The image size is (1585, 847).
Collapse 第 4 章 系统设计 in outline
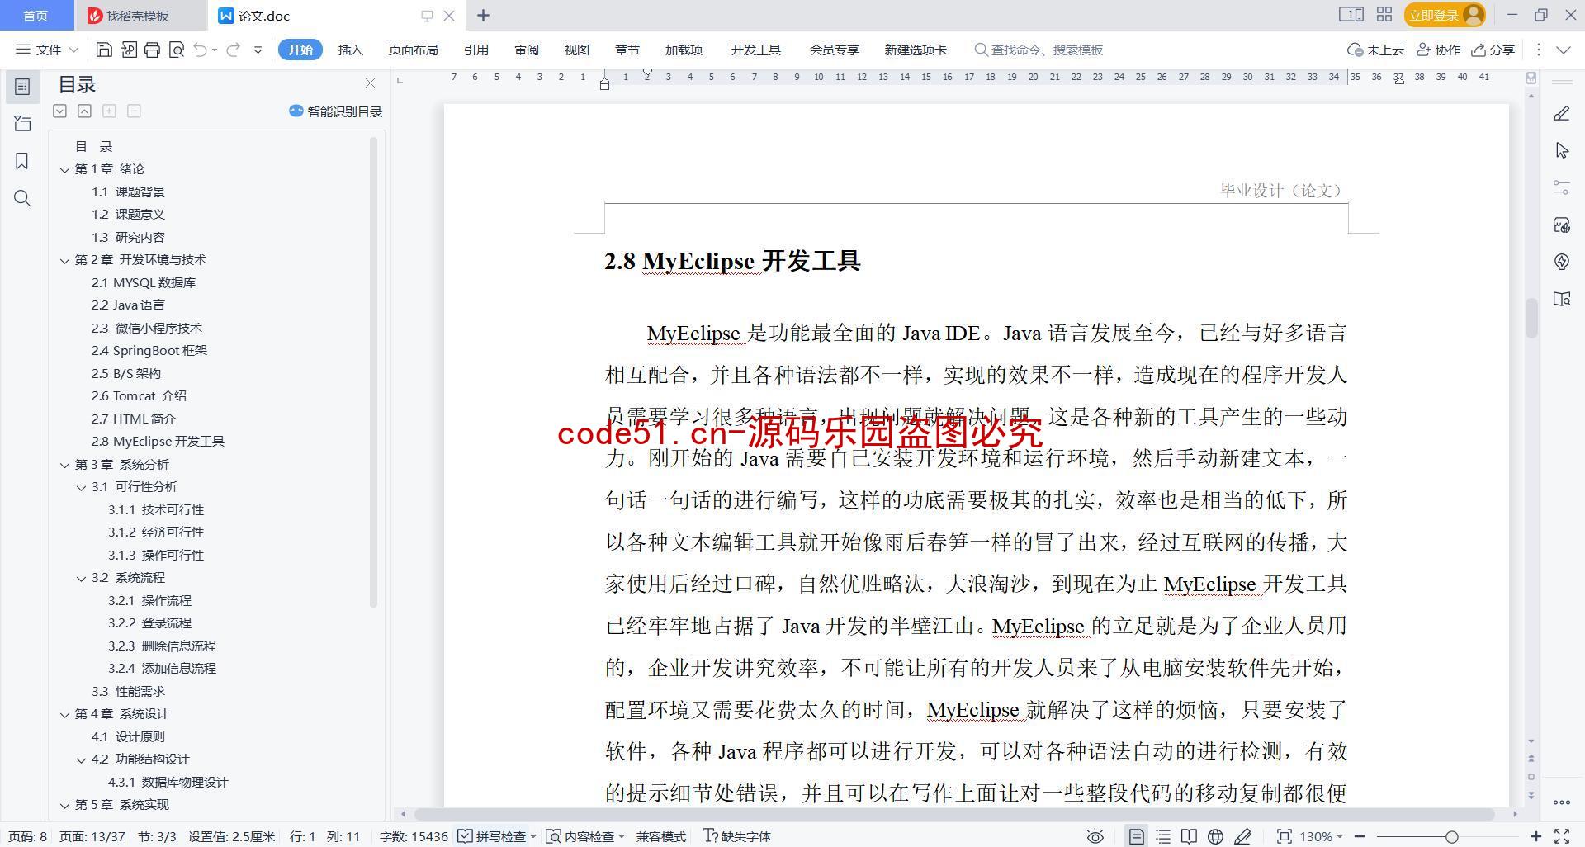64,714
